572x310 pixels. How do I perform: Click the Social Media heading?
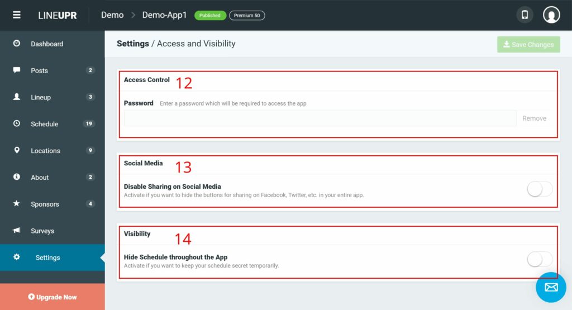coord(144,163)
